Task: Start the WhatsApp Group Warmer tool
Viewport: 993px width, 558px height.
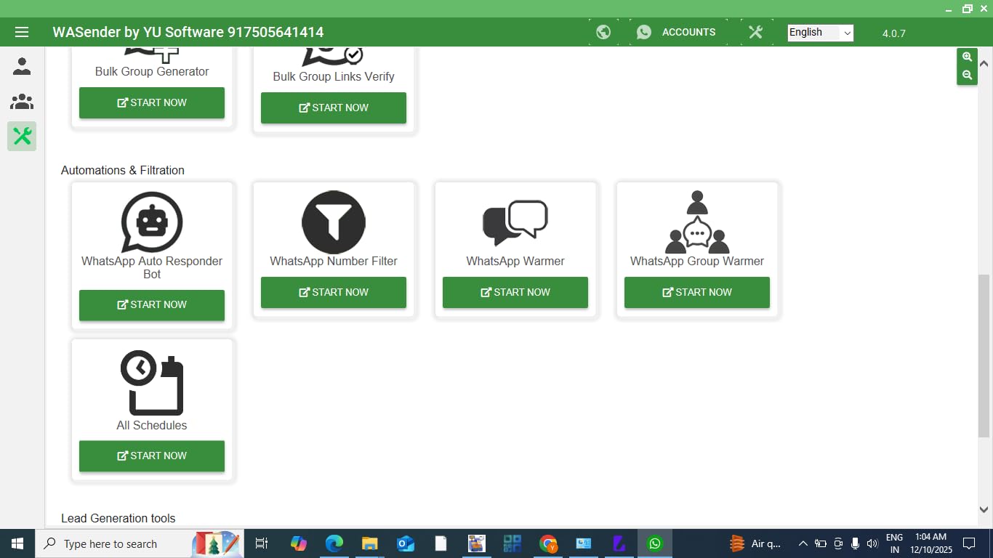Action: tap(696, 292)
